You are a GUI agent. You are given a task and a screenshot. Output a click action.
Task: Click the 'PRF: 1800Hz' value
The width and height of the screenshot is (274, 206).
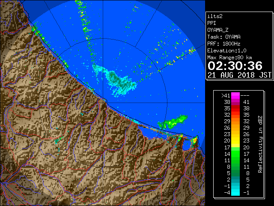[224, 44]
